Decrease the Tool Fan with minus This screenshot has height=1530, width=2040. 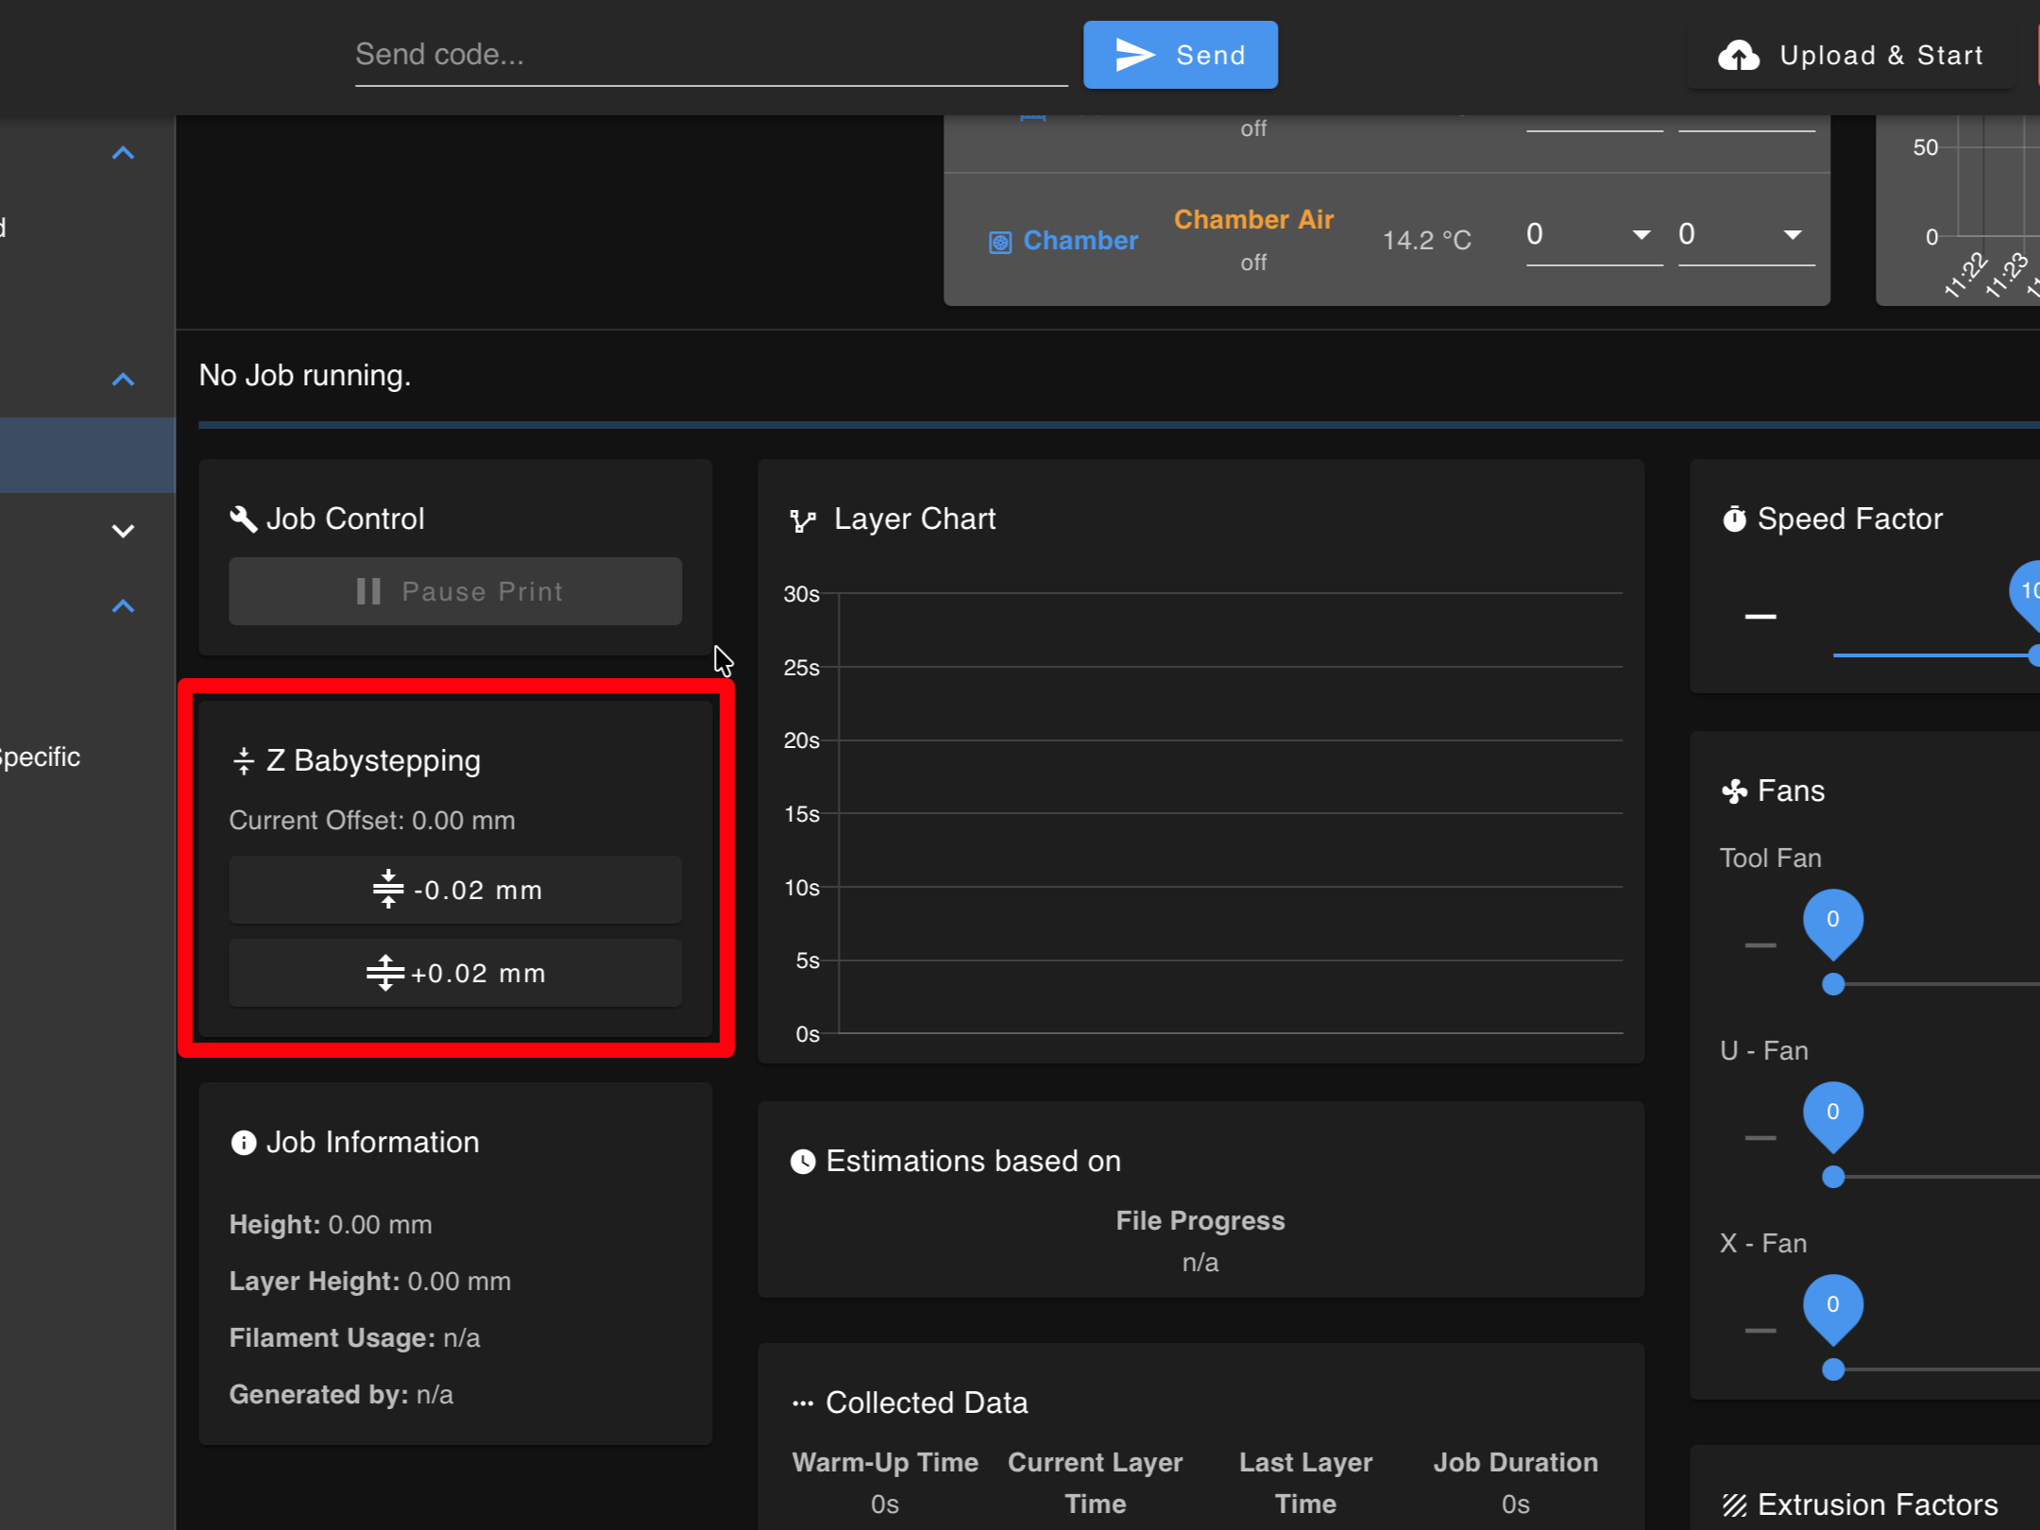(x=1760, y=945)
